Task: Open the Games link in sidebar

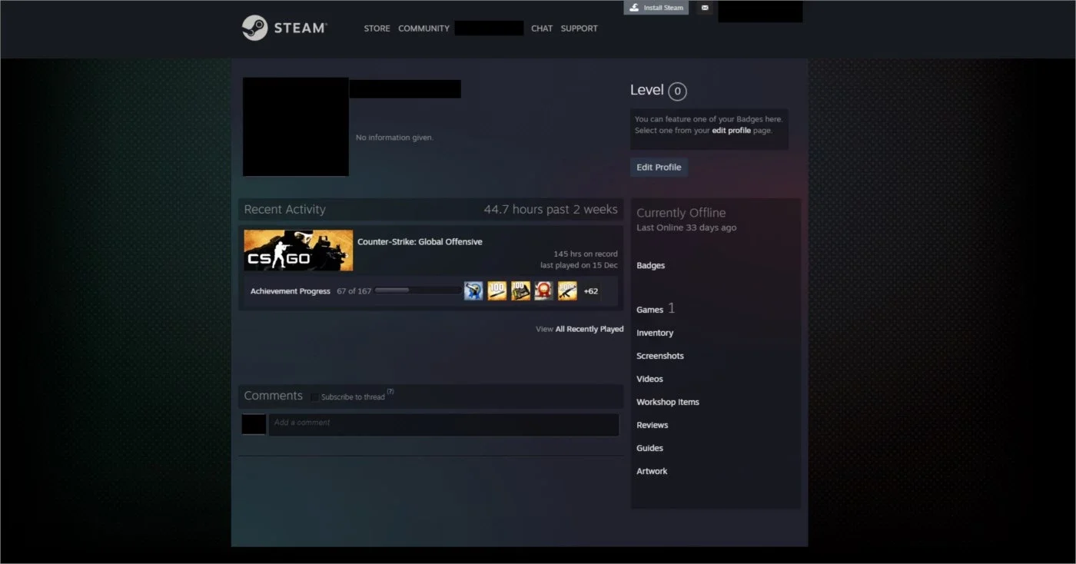Action: tap(649, 310)
